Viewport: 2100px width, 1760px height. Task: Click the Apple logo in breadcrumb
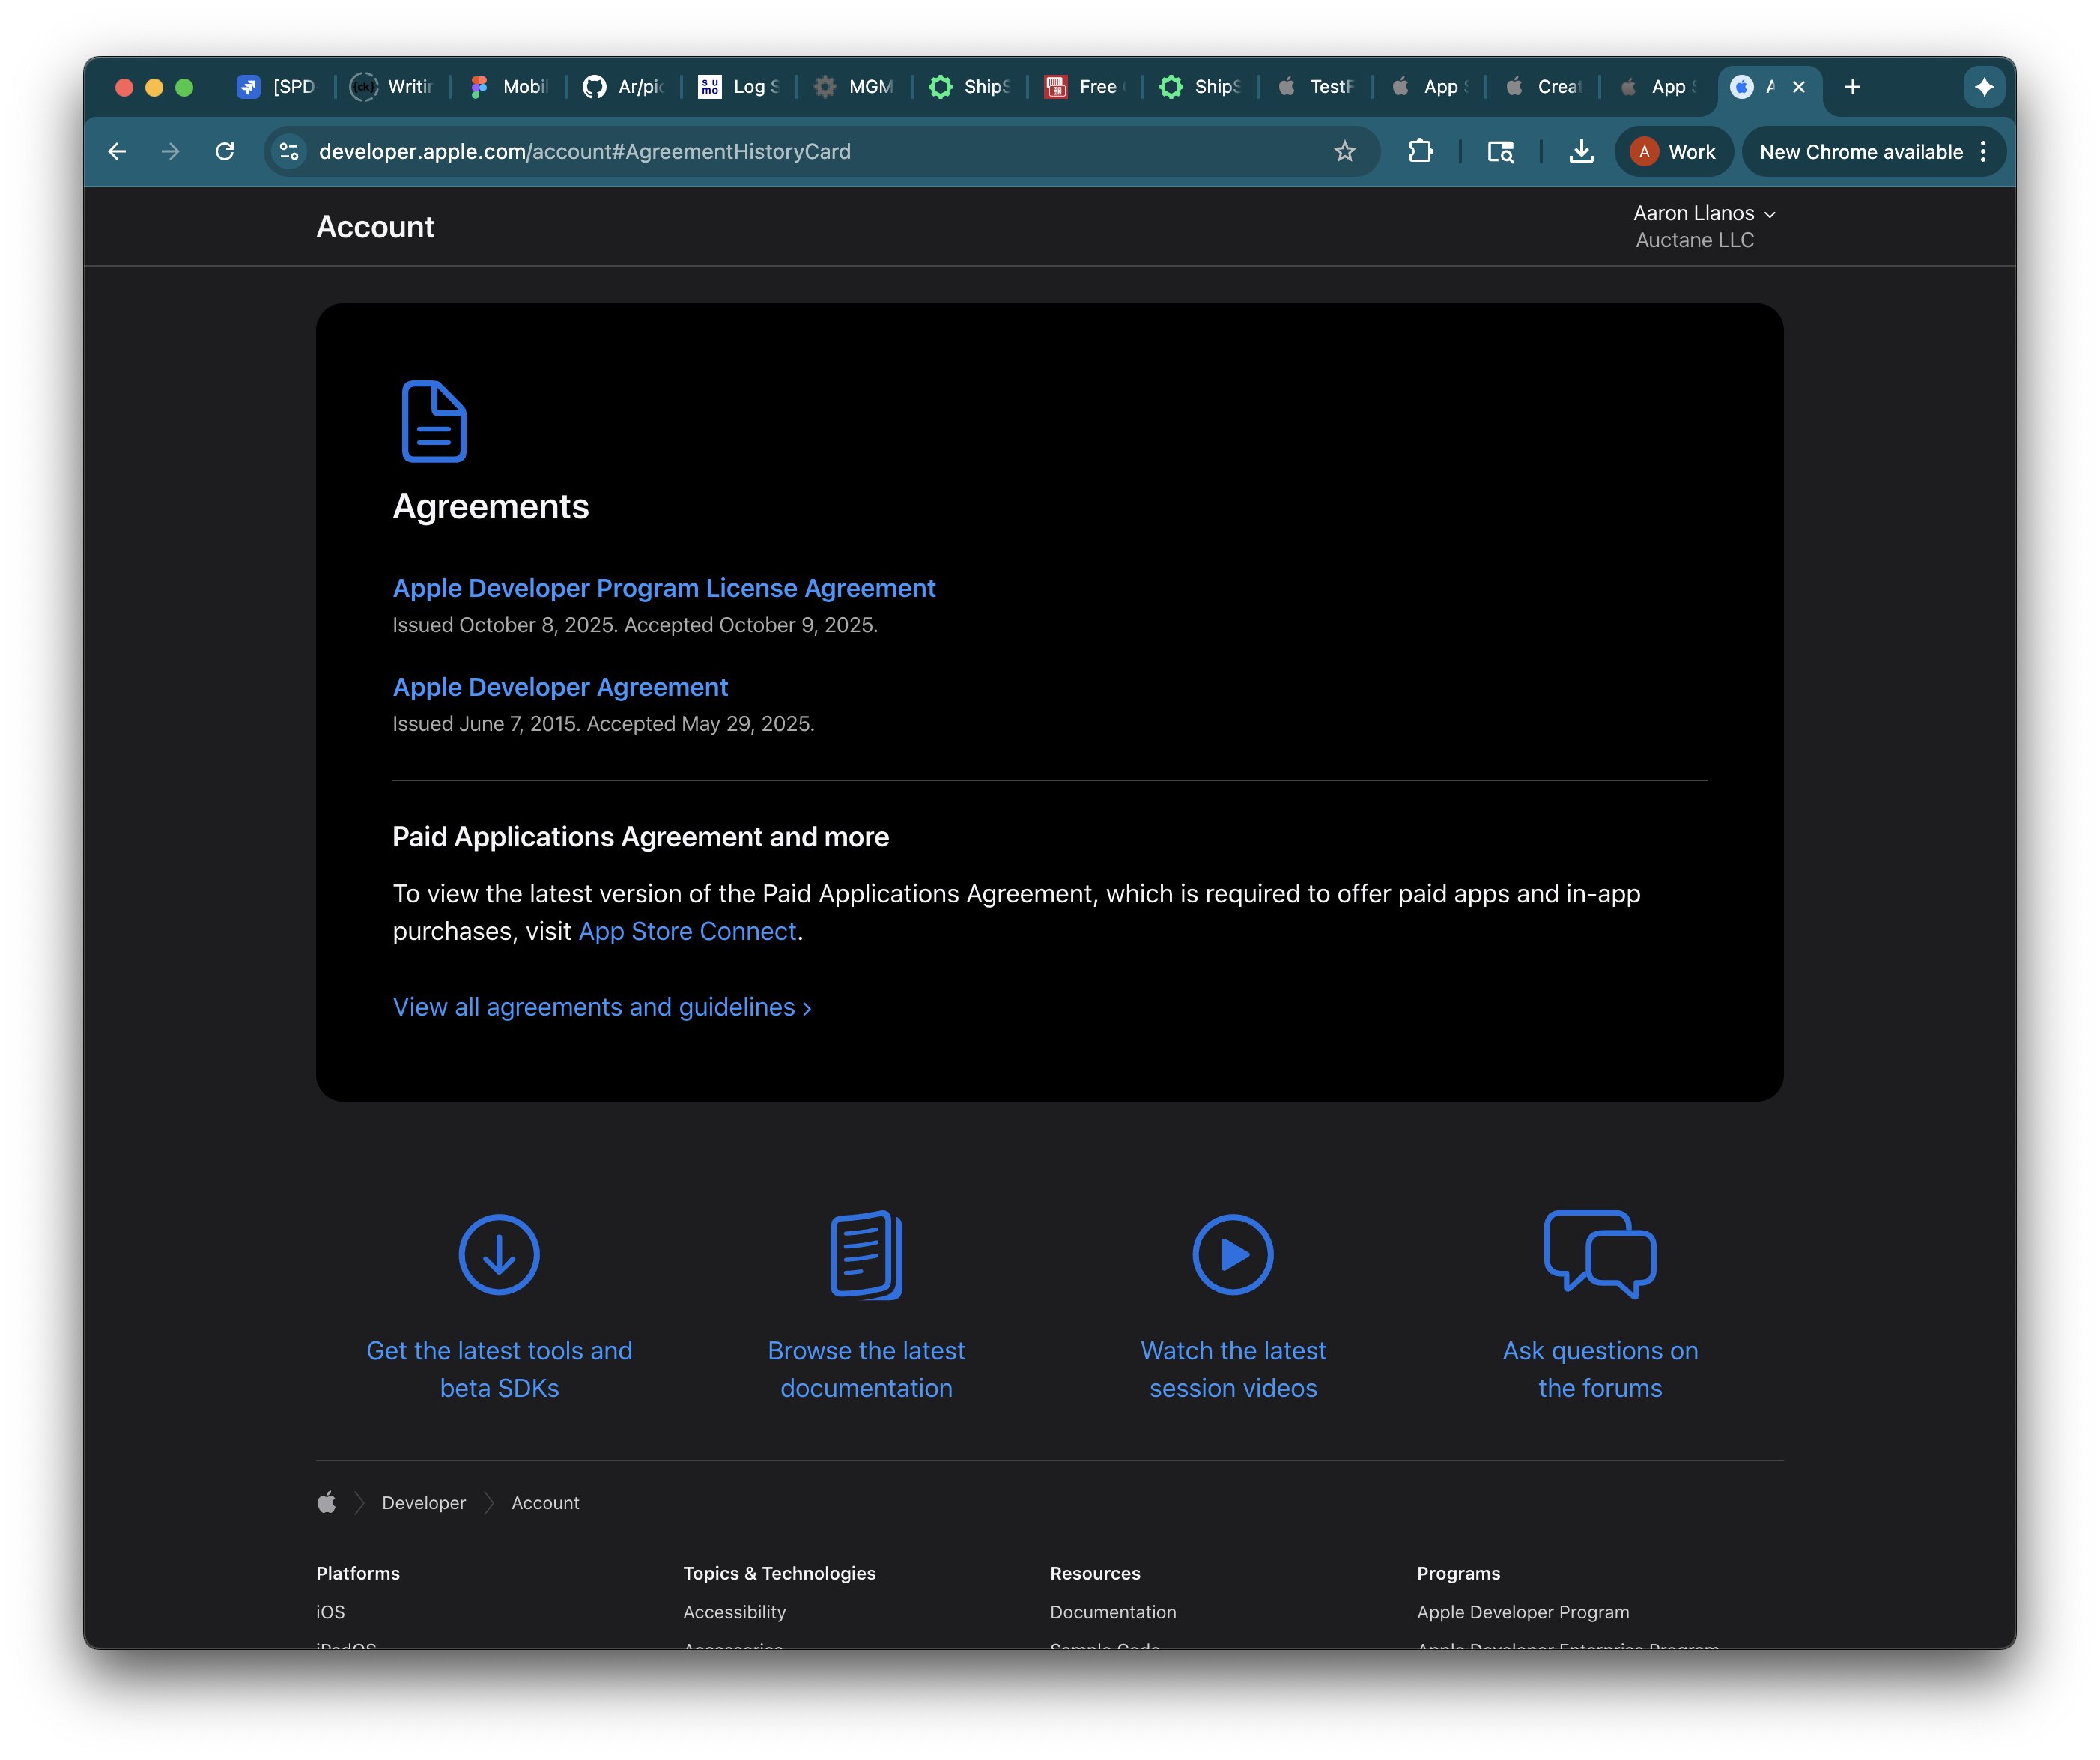click(x=327, y=1502)
